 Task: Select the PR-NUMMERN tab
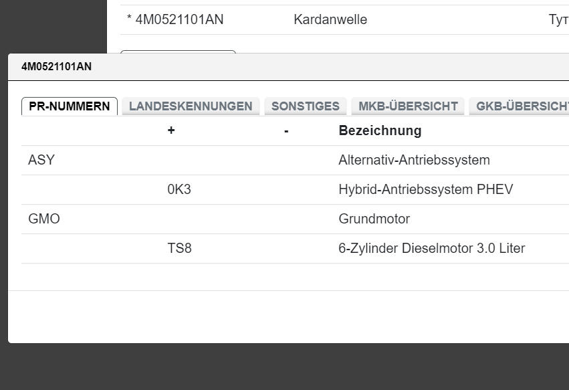pyautogui.click(x=70, y=106)
